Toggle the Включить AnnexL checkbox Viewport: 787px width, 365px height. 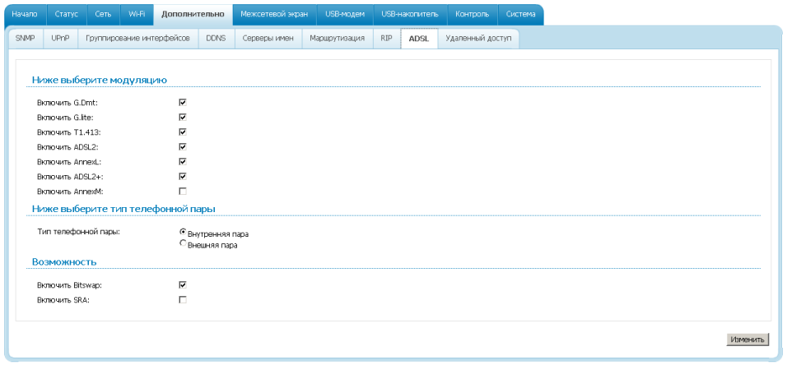[183, 161]
